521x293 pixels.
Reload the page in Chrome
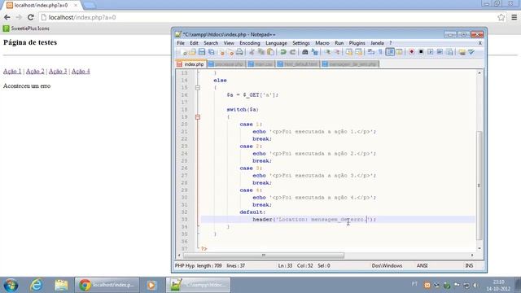point(31,17)
